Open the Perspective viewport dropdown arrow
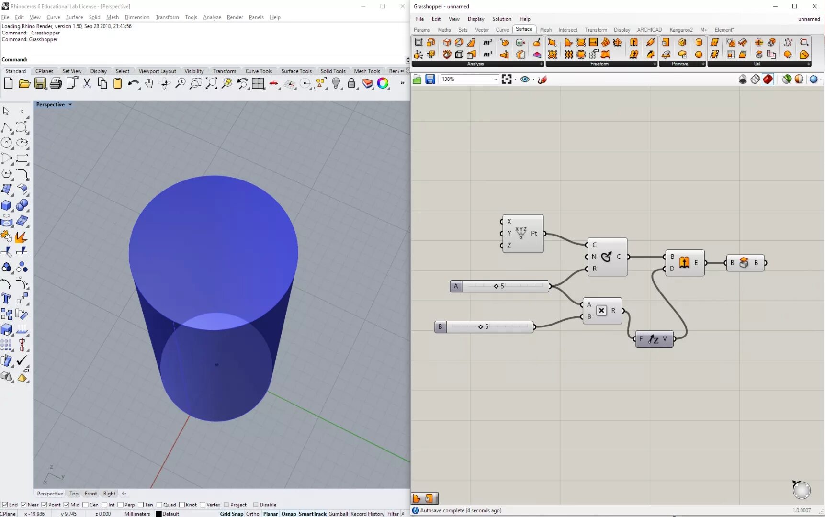The image size is (825, 517). 70,104
